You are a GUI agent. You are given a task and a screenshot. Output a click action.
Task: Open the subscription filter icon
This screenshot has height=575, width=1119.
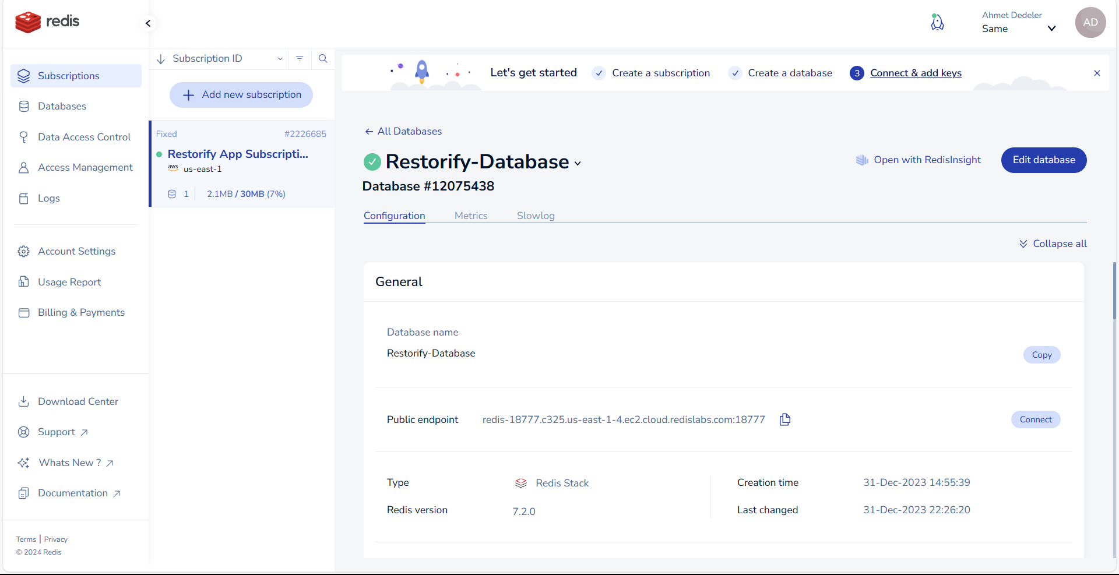(300, 58)
